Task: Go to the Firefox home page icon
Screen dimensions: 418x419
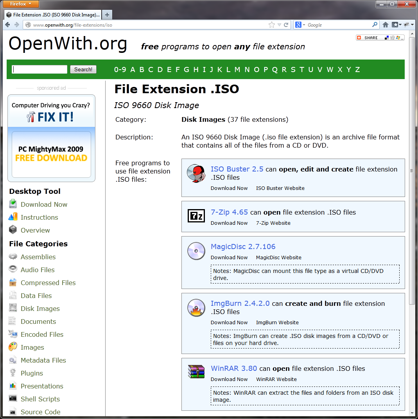Action: point(386,25)
